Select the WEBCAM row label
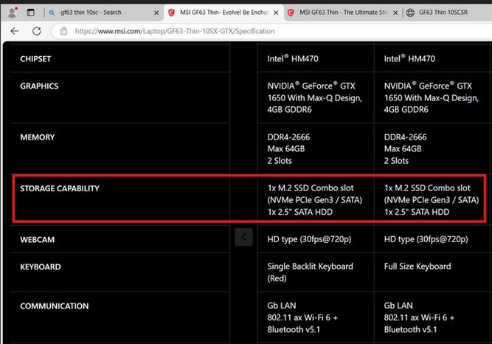 38,240
